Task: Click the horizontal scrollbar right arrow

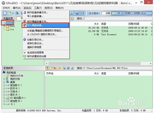Action: 151,63
